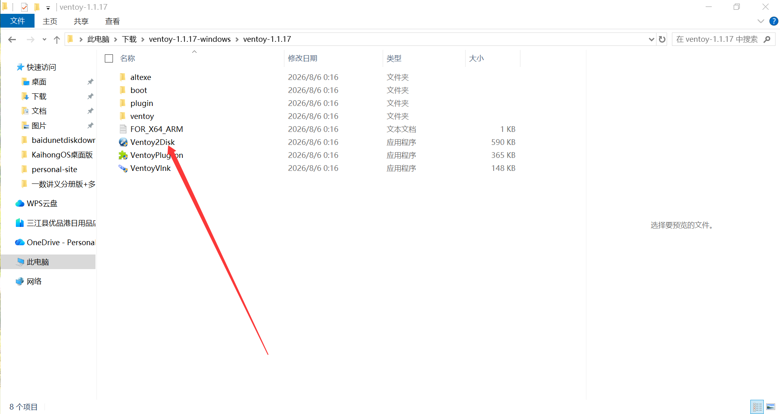This screenshot has width=780, height=414.
Task: Click the Properties quick access toolbar icon
Action: (x=24, y=7)
